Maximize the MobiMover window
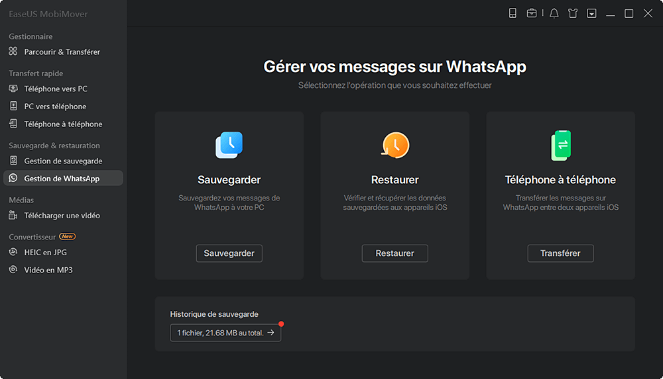 (629, 13)
